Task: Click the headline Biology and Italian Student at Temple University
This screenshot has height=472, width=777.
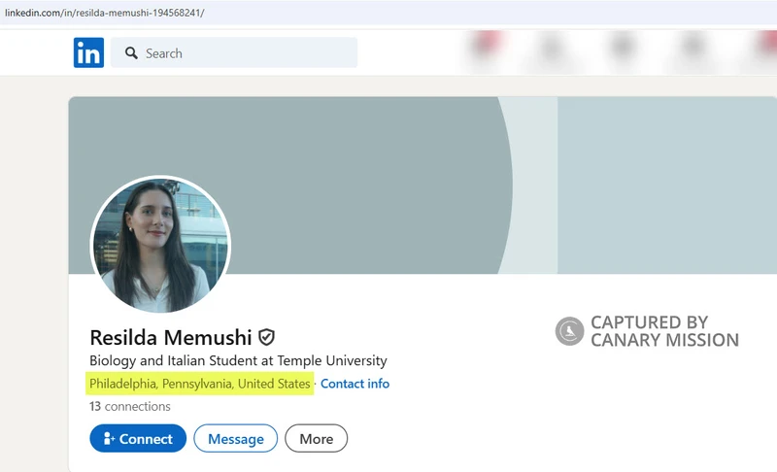Action: [238, 360]
